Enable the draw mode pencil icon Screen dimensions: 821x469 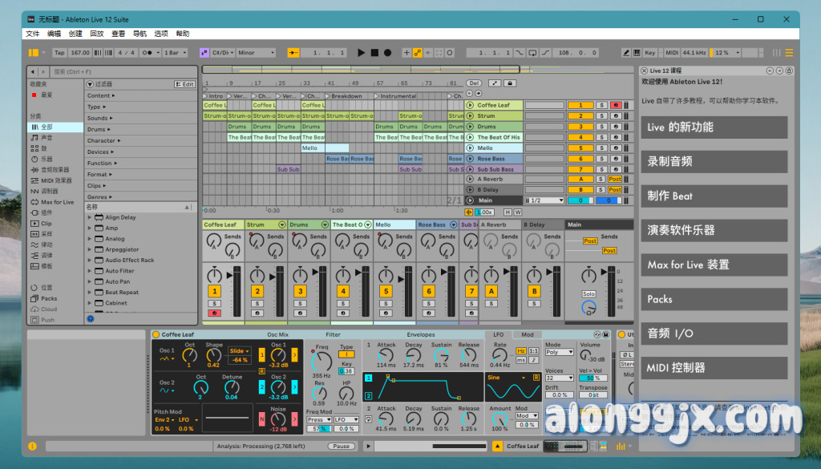coord(627,52)
